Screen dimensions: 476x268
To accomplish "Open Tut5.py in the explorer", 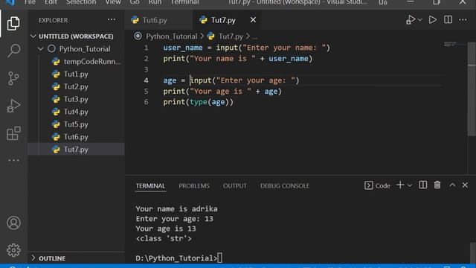I will (x=76, y=124).
